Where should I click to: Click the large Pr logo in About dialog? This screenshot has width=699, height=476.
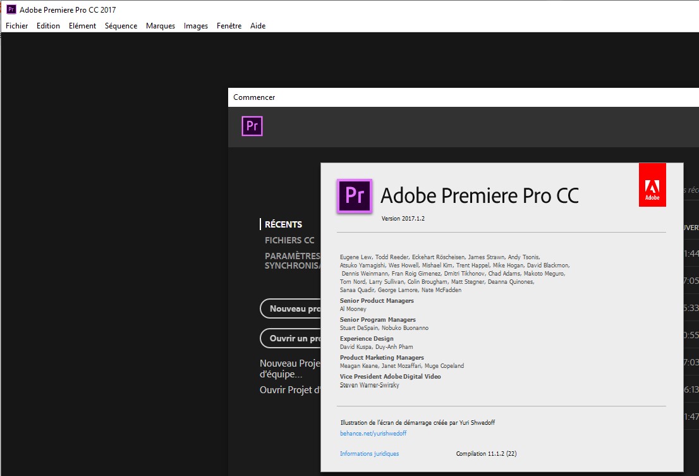[x=355, y=196]
